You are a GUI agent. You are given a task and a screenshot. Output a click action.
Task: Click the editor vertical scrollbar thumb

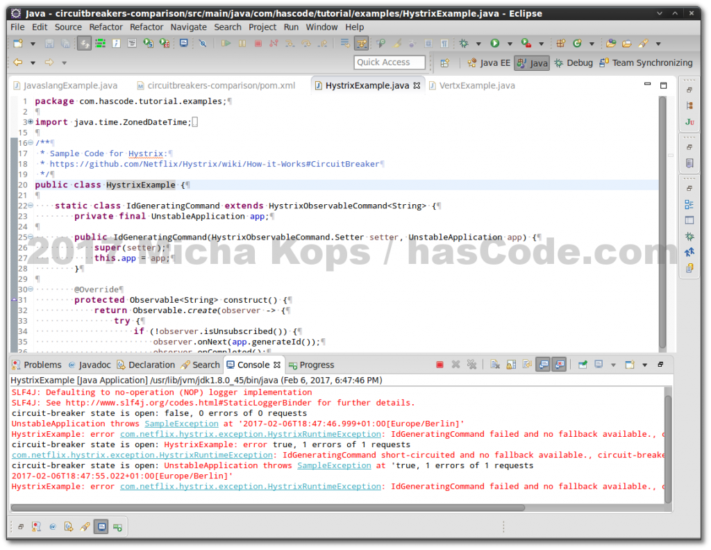[x=662, y=222]
